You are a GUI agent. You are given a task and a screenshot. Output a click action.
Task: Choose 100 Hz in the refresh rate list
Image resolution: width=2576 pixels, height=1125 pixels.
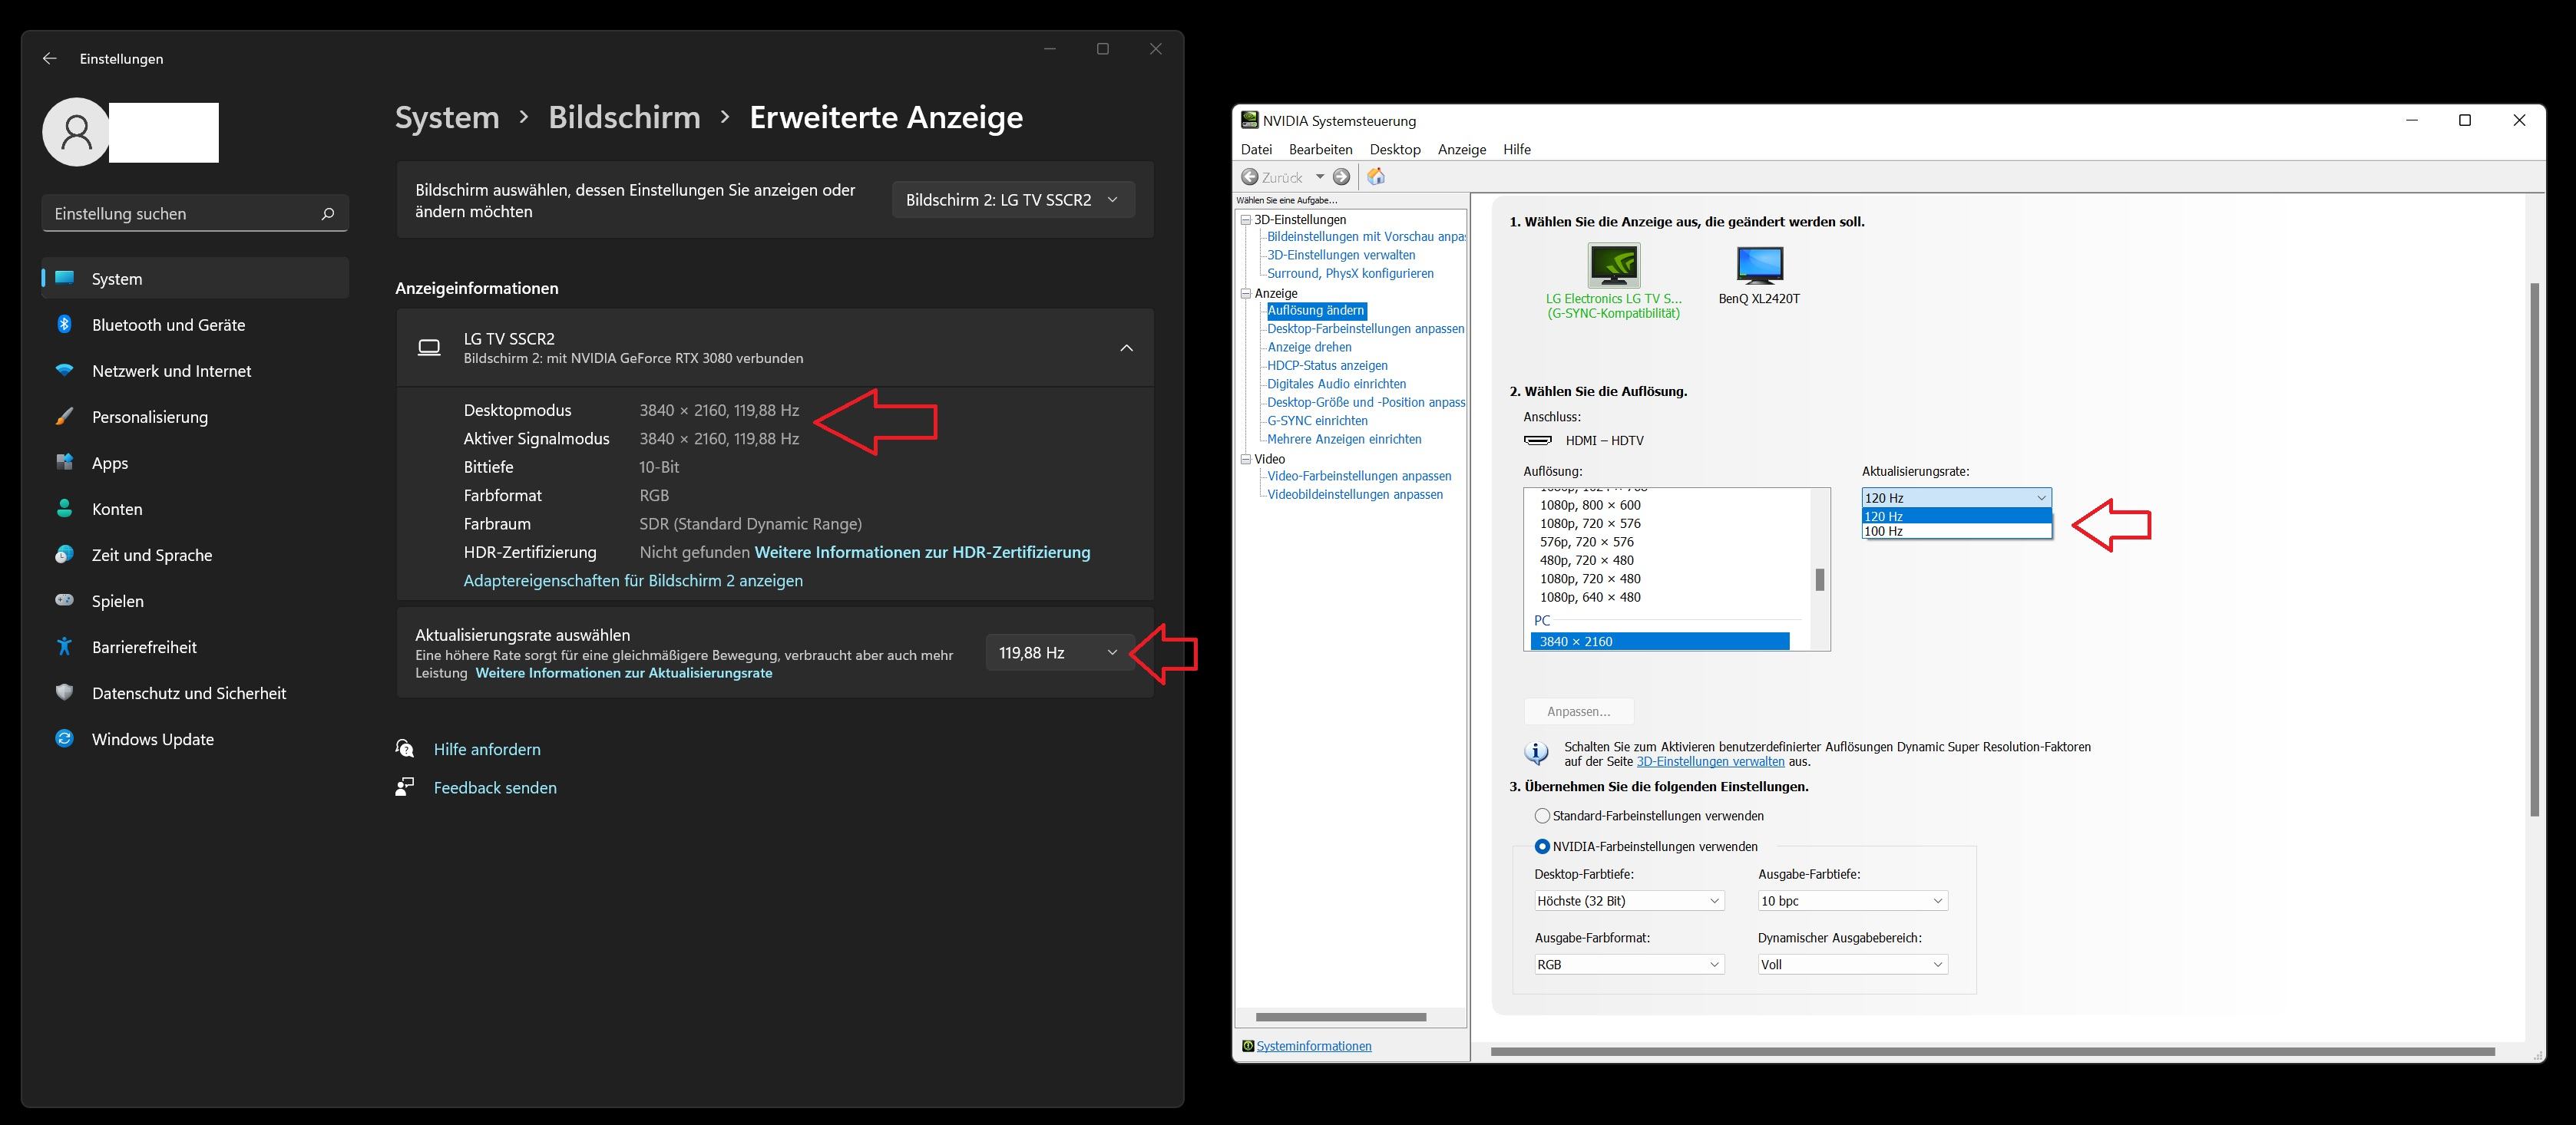coord(1956,532)
